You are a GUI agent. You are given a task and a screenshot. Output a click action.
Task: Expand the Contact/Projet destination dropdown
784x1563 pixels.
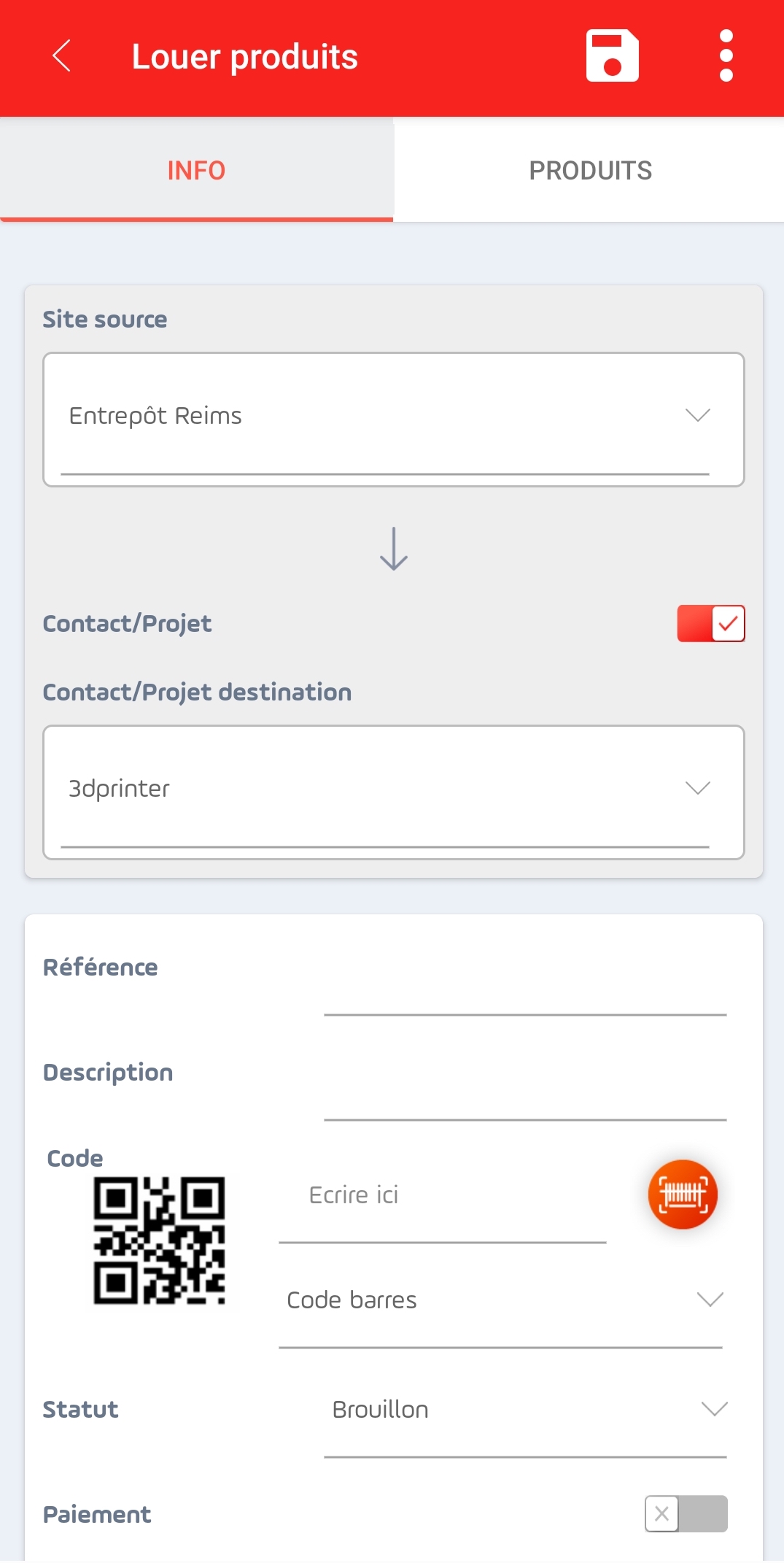point(394,792)
